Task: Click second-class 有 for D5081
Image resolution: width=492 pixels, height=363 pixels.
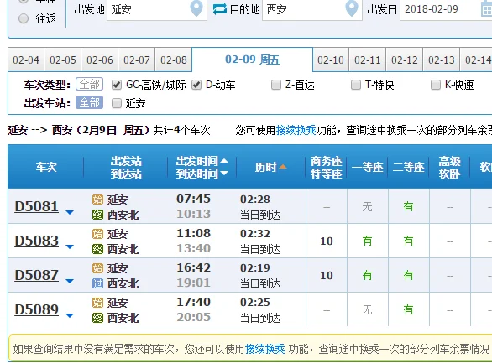Action: 408,207
